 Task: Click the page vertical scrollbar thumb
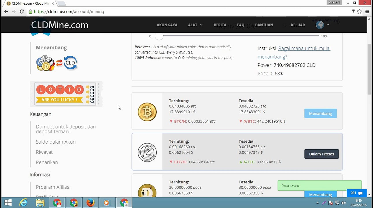[369, 68]
